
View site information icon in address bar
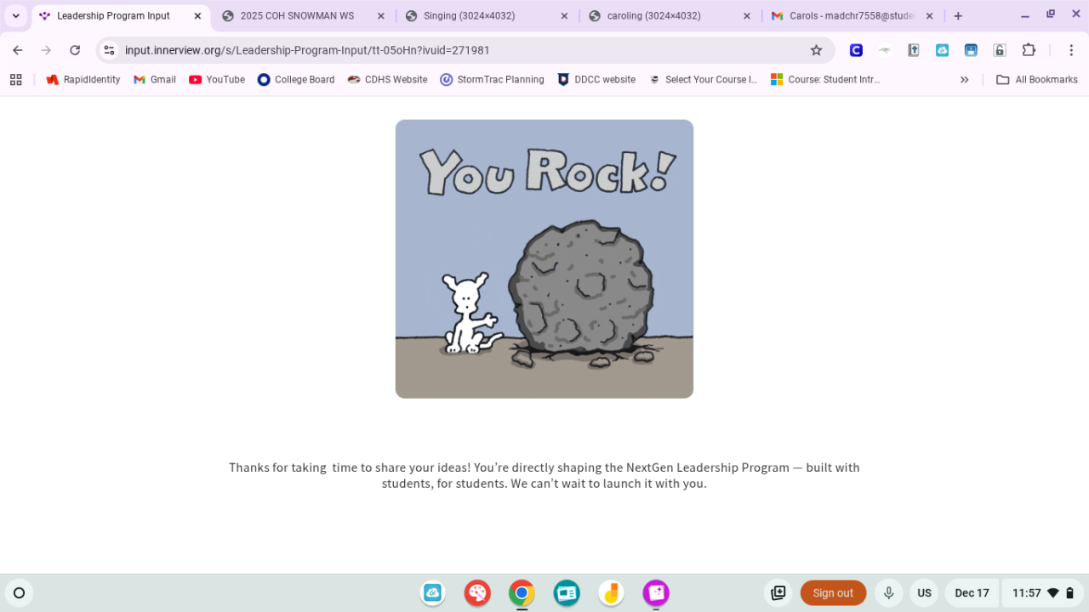click(x=109, y=50)
